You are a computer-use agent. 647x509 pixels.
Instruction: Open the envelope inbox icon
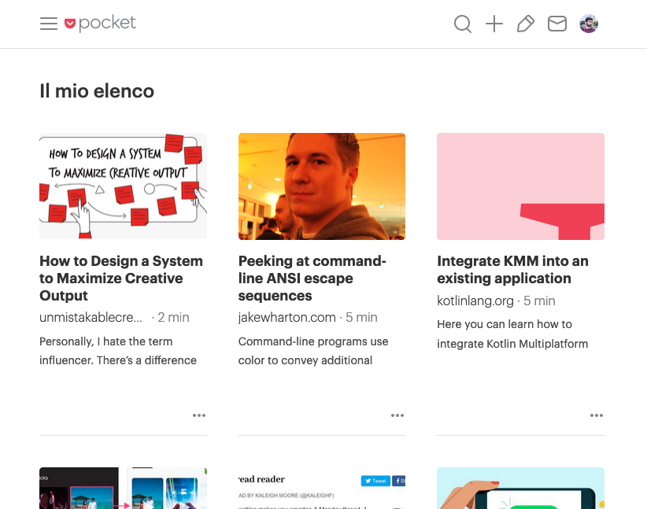(x=557, y=24)
